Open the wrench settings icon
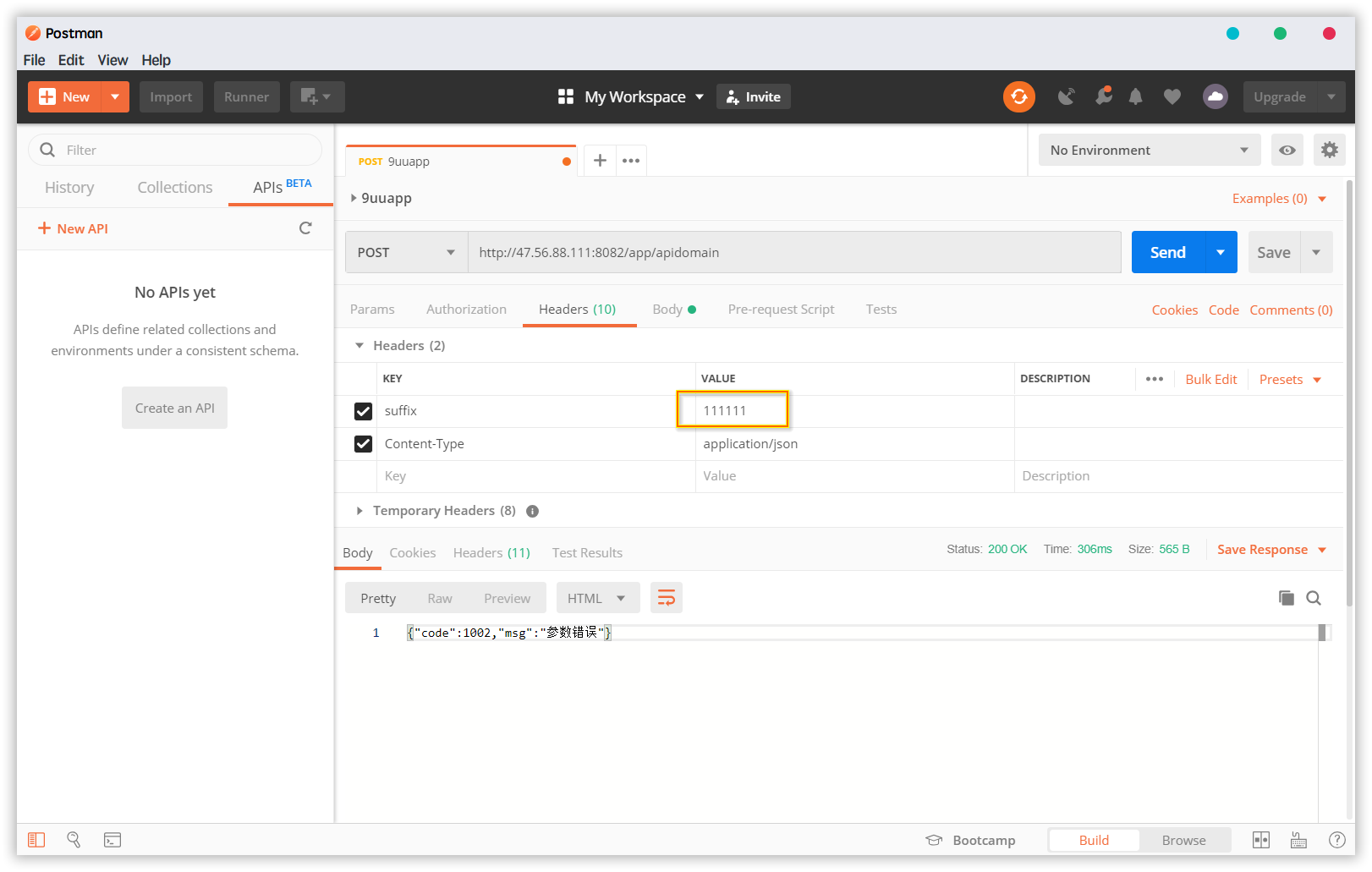 click(1103, 96)
